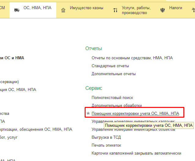Image resolution: width=195 pixels, height=161 pixels.
Task: Open Стандартные отчеты
Action: [110, 66]
